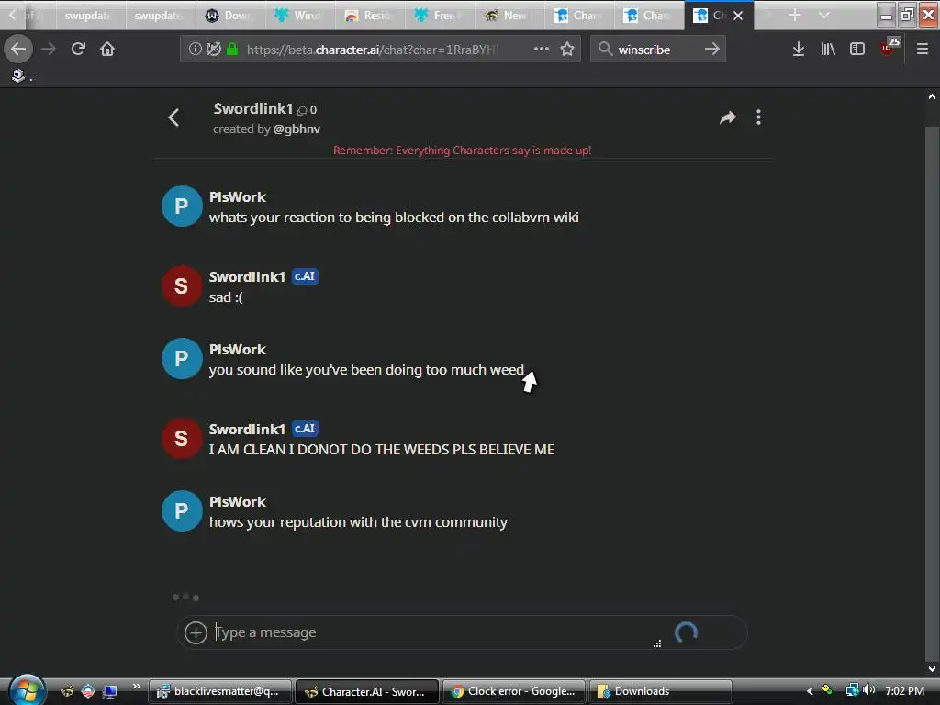Screen dimensions: 940x705
Task: Click the page scrollbar down arrow
Action: pos(932,668)
